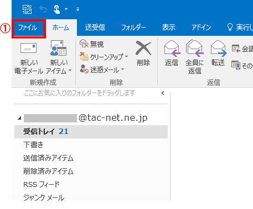Open the フォルダー tab

pyautogui.click(x=133, y=28)
